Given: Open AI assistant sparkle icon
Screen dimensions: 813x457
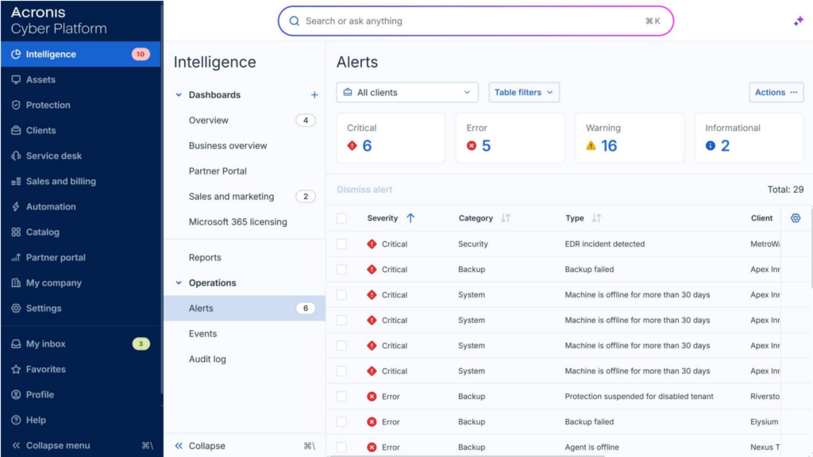Looking at the screenshot, I should [798, 21].
